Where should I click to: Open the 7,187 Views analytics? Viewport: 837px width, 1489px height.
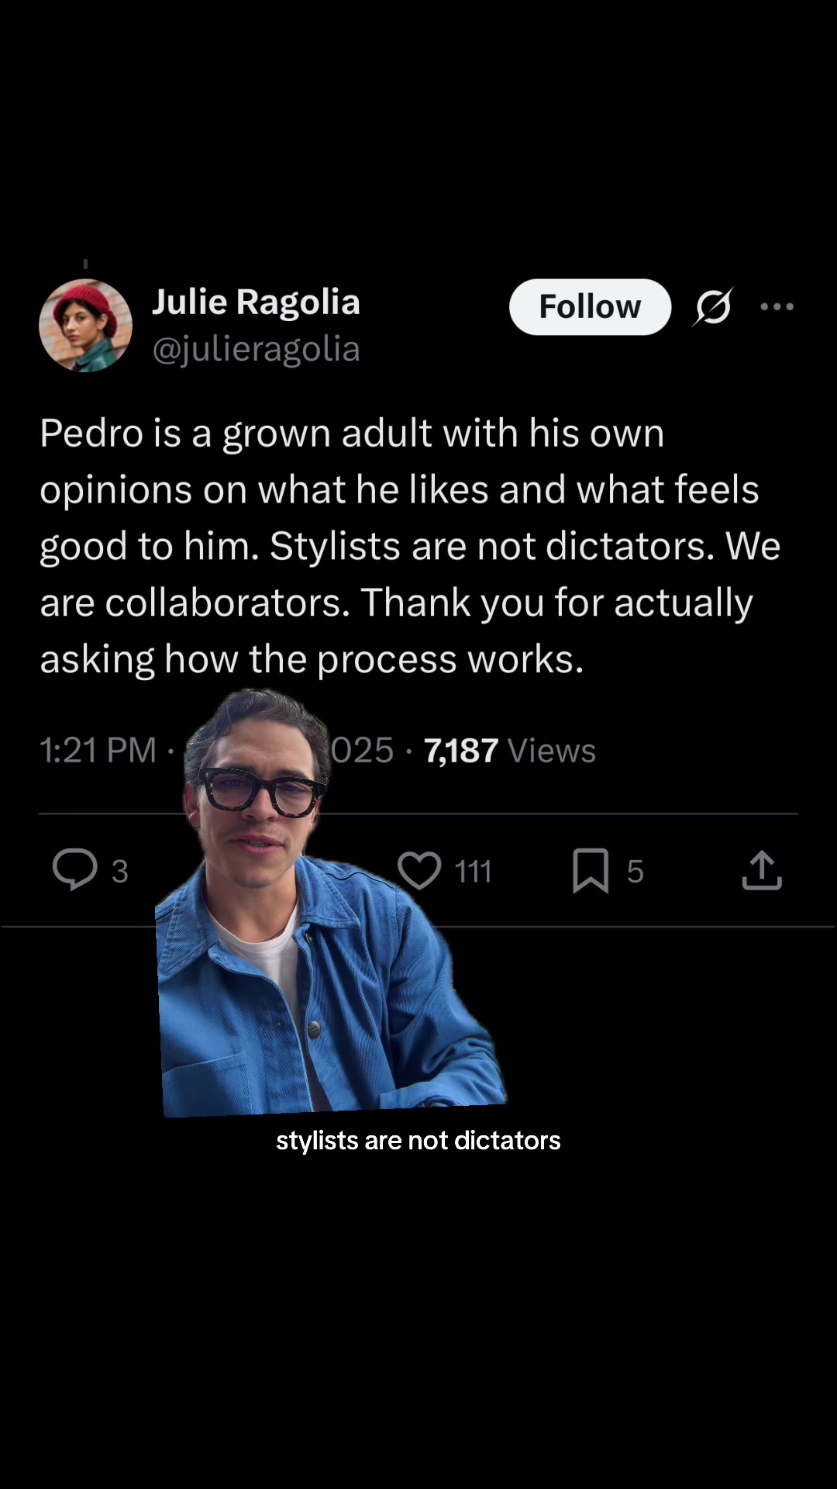click(509, 751)
